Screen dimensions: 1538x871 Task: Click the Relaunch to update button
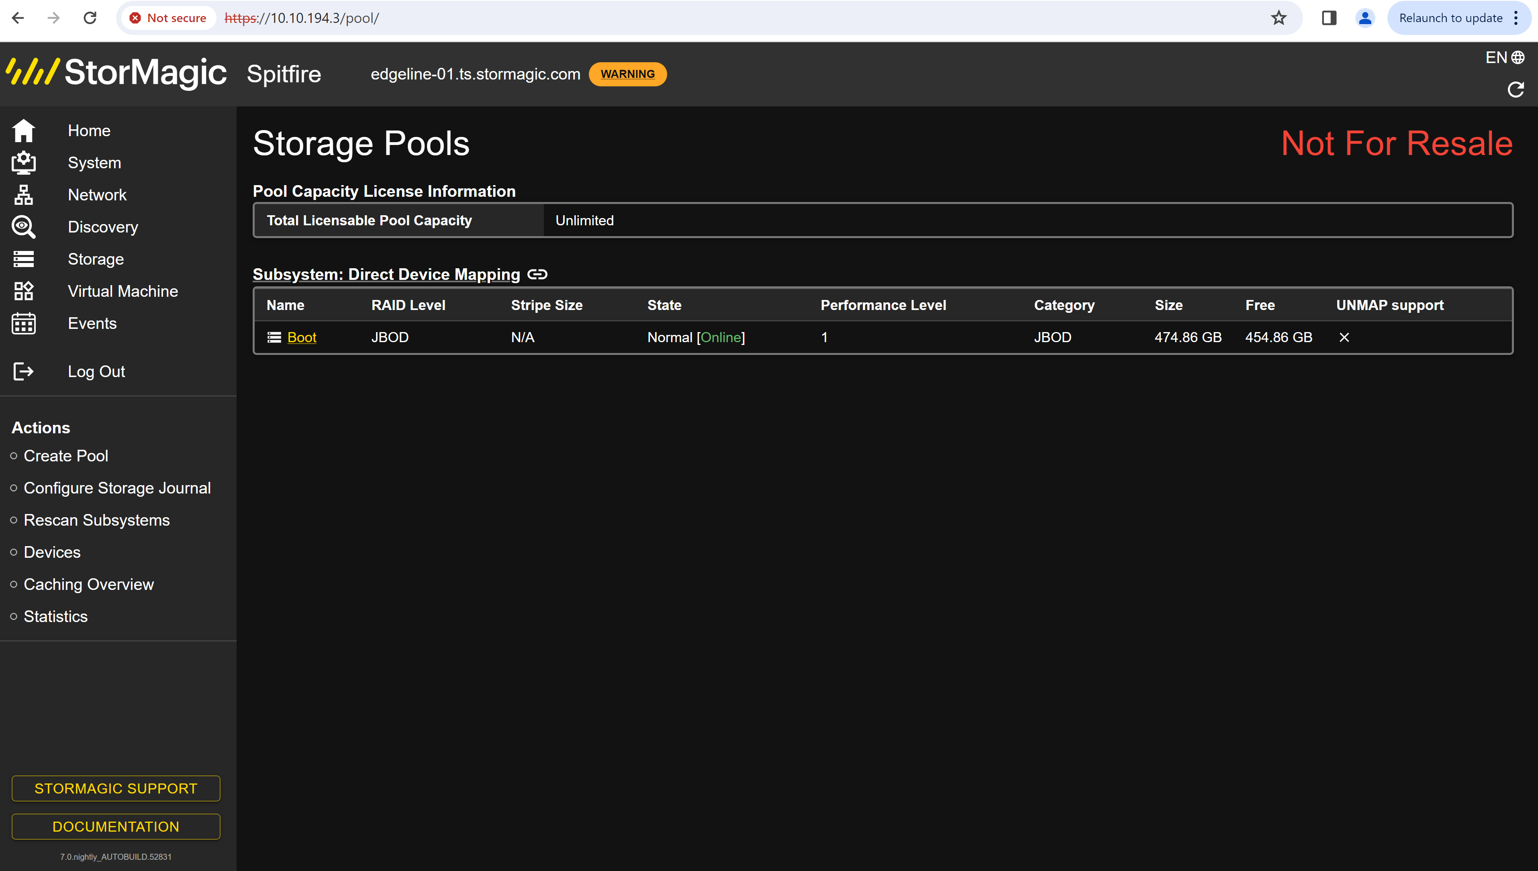1450,18
